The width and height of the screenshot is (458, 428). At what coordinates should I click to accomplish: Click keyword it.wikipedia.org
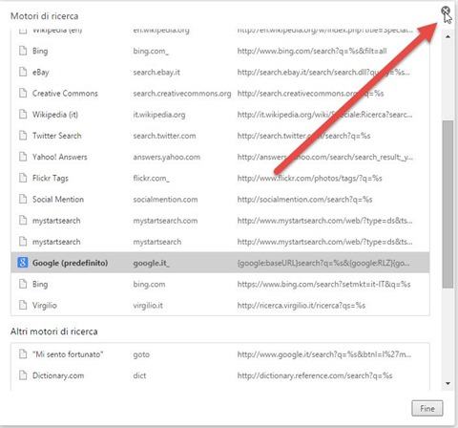[x=159, y=115]
